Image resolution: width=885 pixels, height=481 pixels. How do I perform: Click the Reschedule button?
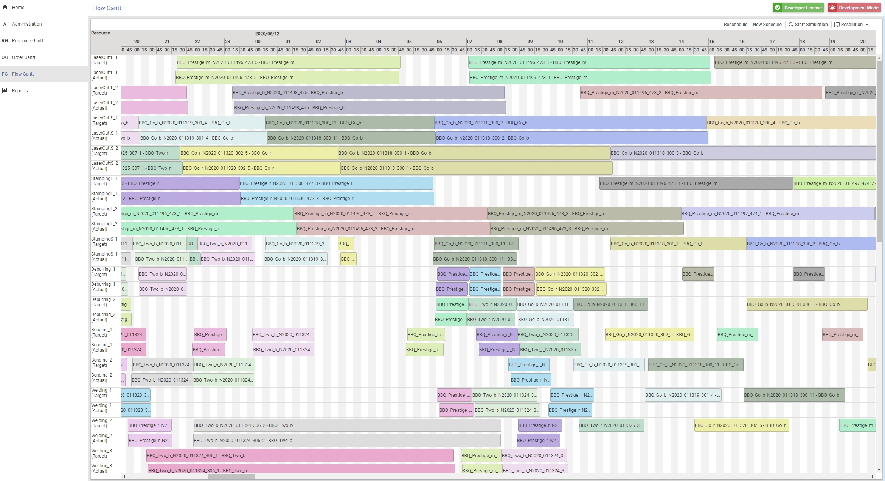(x=735, y=25)
